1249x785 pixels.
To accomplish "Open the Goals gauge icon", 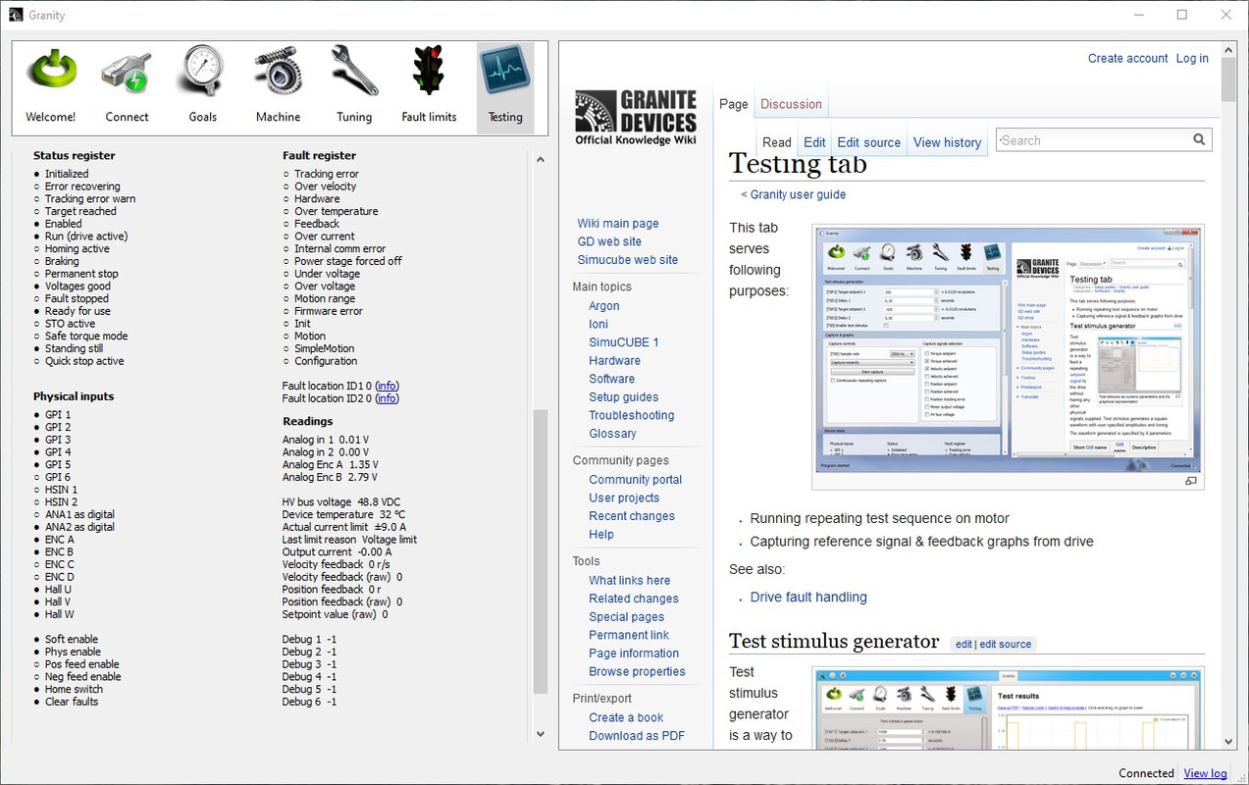I will [202, 71].
